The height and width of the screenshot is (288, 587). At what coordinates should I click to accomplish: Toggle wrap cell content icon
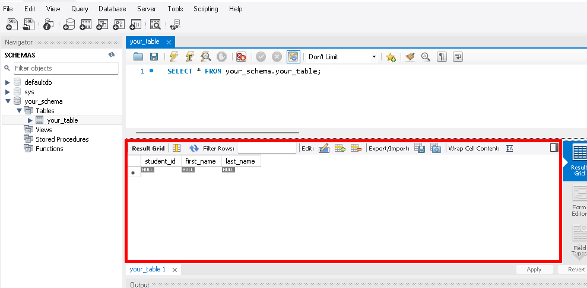pos(509,148)
